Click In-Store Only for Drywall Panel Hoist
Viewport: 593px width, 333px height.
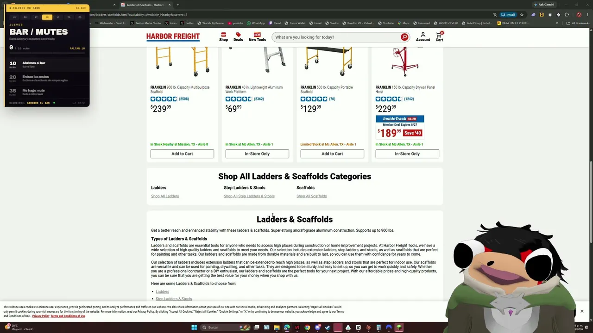click(407, 154)
